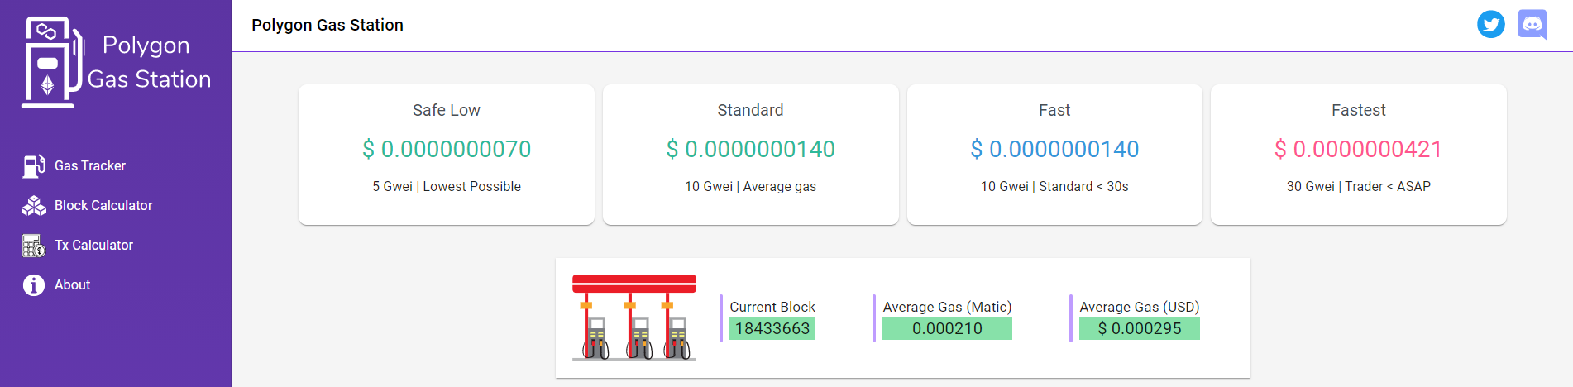Click the Current Block number 18433663
1573x387 pixels.
tap(772, 329)
